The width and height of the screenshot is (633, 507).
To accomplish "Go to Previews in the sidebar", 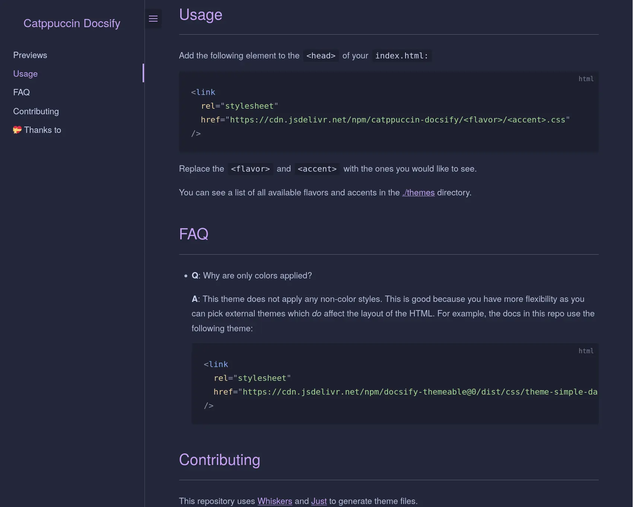I will [x=30, y=55].
